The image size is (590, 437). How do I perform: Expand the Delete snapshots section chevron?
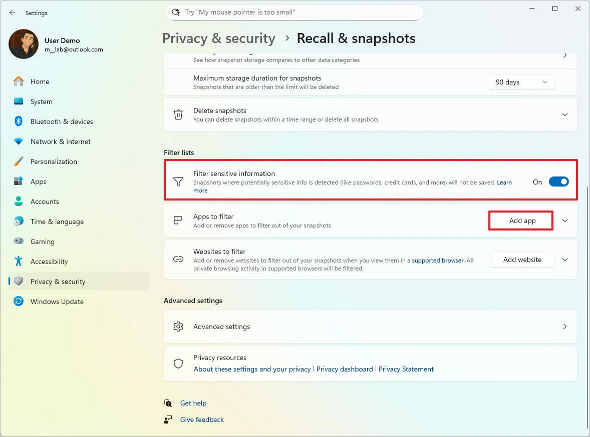pyautogui.click(x=565, y=114)
